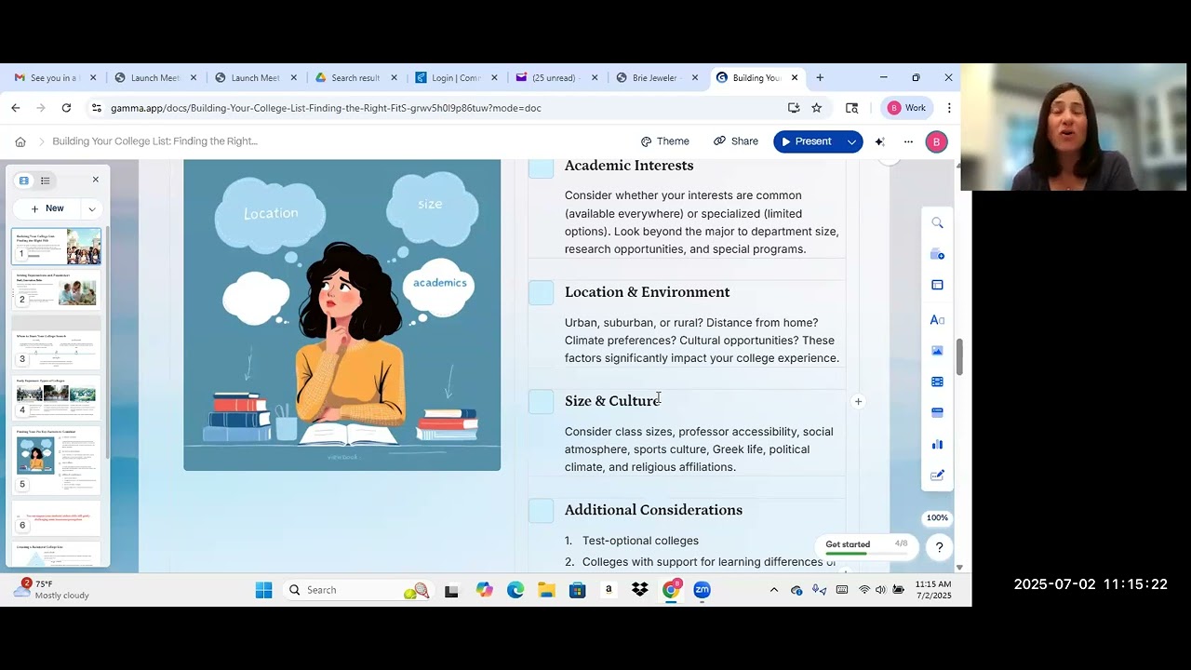Go back in browser history
Viewport: 1191px width, 670px height.
16,108
